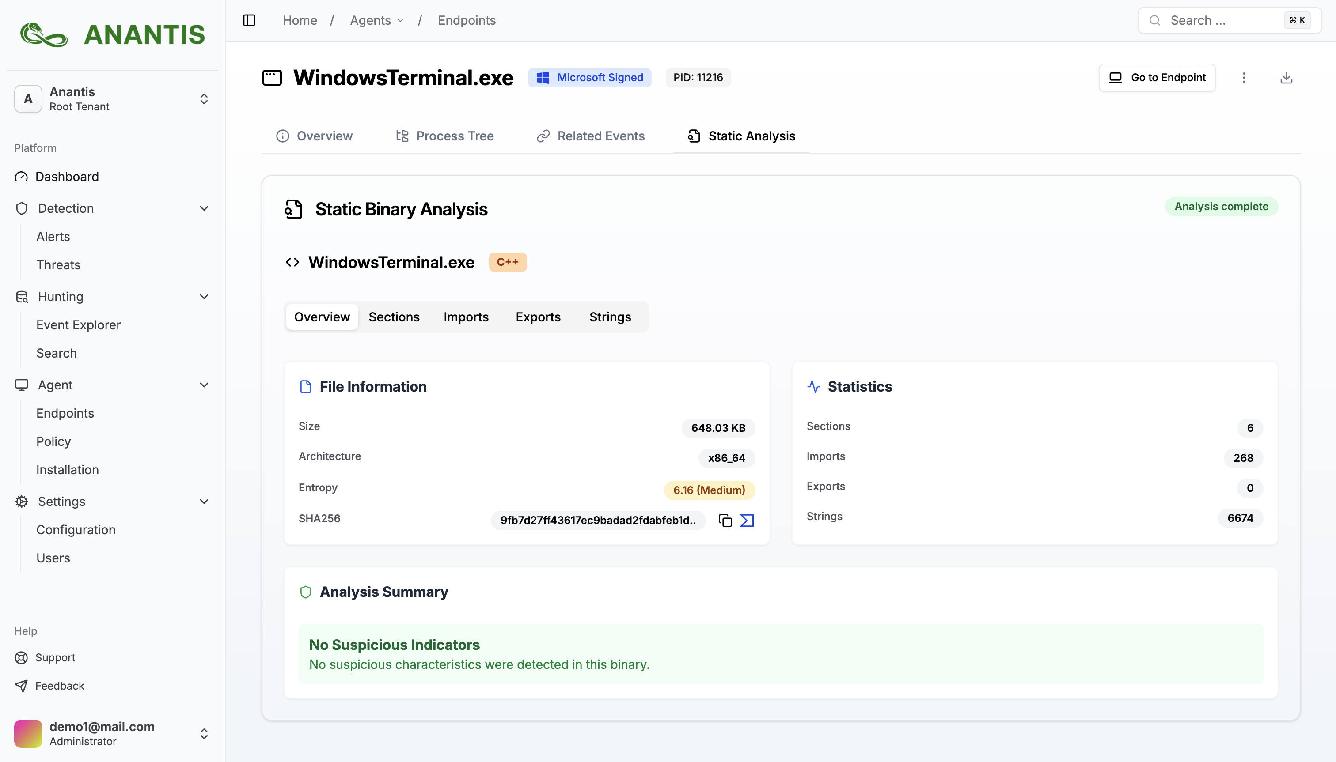Select the Static Analysis tab
This screenshot has height=762, width=1336.
742,136
